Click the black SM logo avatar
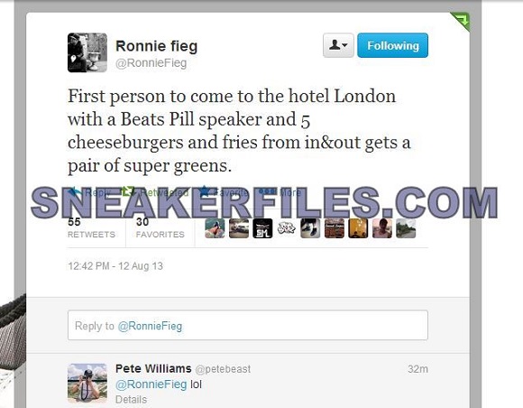The image size is (523, 408). point(262,228)
